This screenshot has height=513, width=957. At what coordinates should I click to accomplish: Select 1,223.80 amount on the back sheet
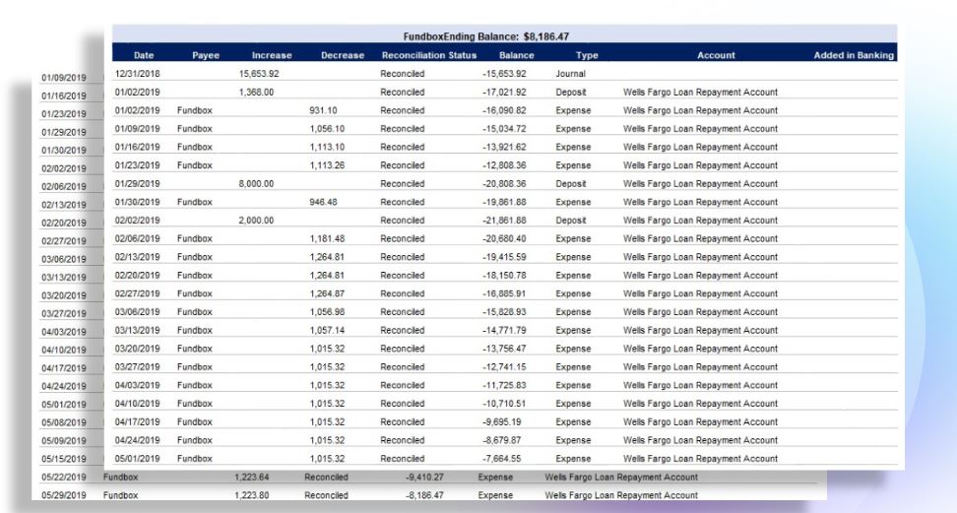(251, 495)
